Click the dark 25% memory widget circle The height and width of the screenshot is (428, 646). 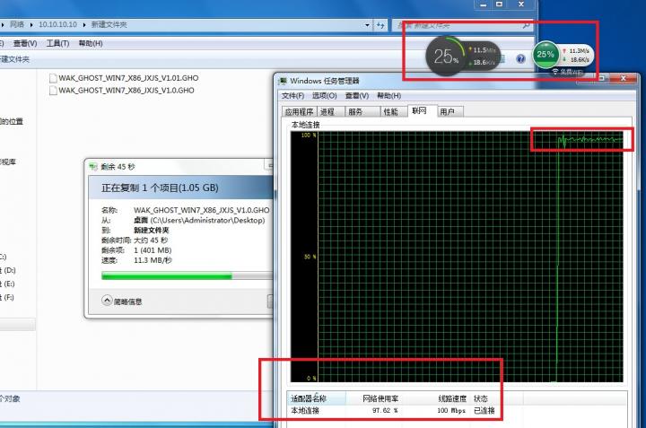(x=445, y=56)
